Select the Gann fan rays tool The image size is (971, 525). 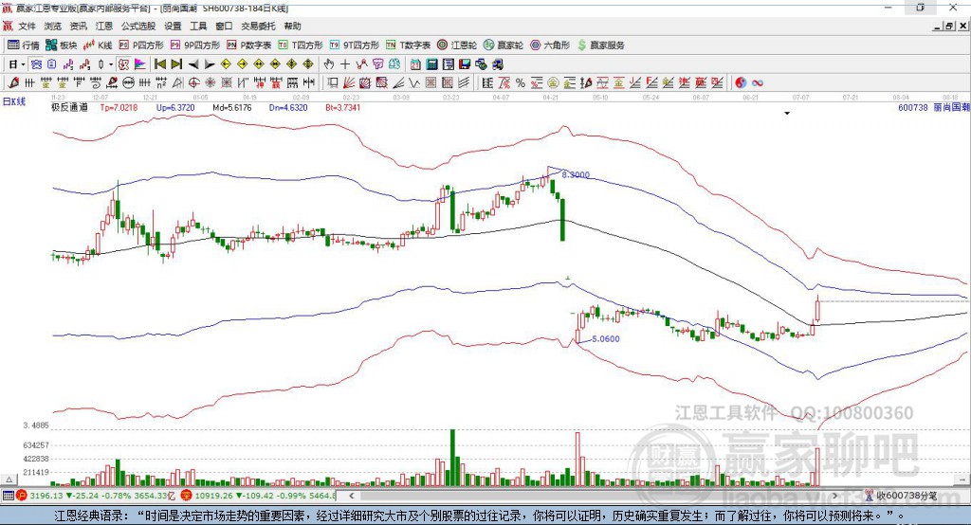coord(349,82)
